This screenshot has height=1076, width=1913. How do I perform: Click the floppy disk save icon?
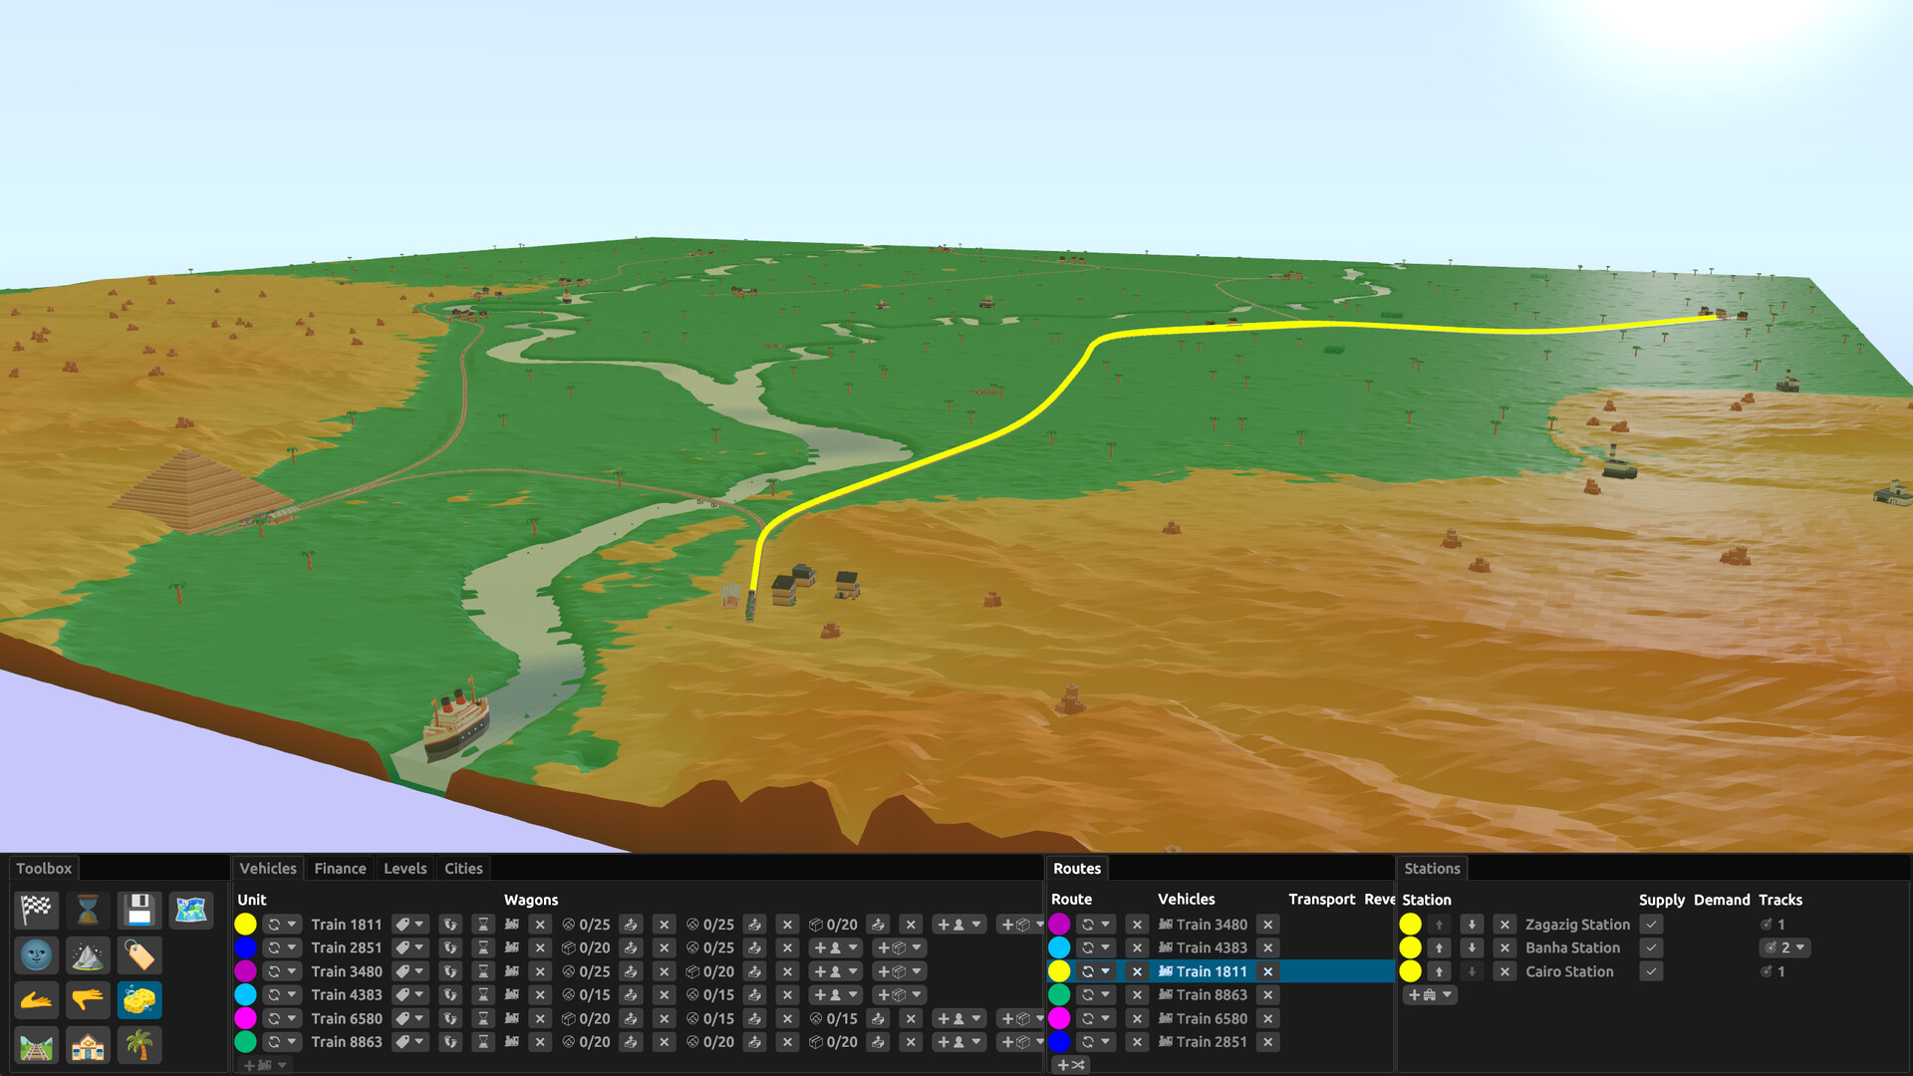138,909
